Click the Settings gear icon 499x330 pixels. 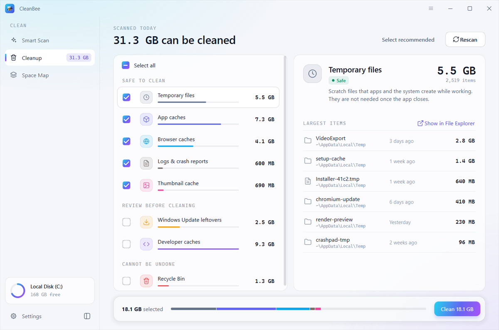14,316
